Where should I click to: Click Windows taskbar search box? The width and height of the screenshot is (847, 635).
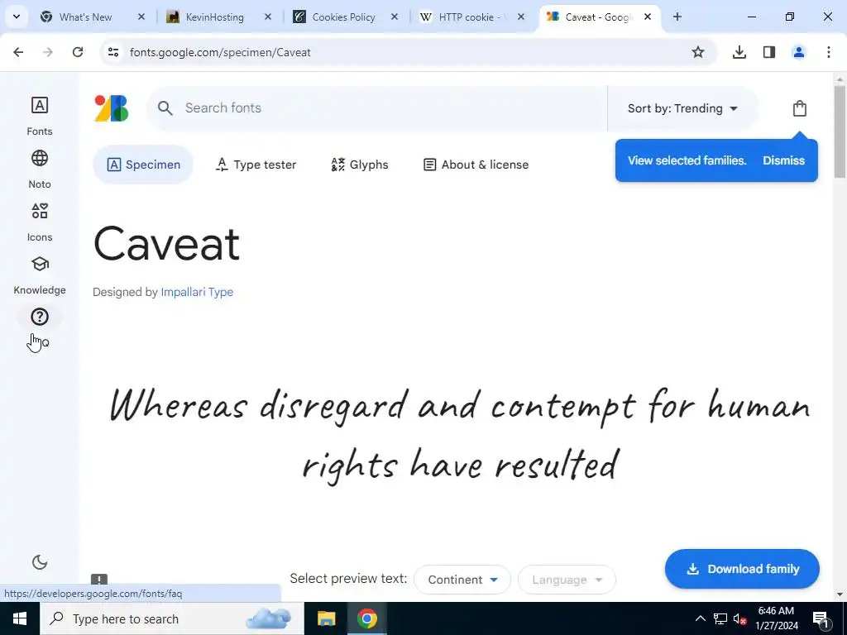[172, 618]
